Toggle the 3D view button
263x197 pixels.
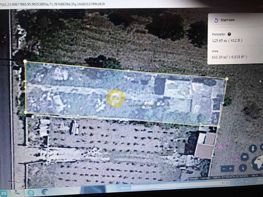(x=244, y=157)
